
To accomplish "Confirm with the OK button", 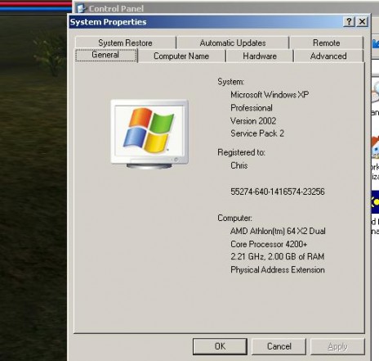I will click(220, 346).
